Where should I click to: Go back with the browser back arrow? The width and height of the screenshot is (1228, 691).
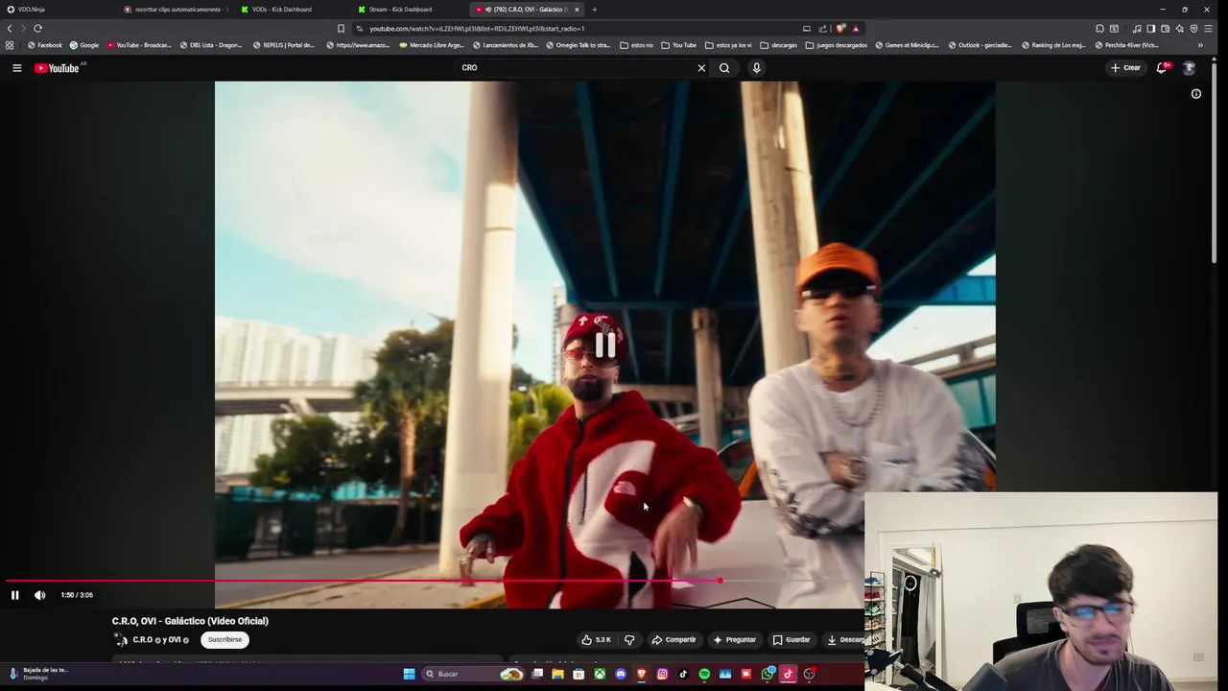coord(10,29)
